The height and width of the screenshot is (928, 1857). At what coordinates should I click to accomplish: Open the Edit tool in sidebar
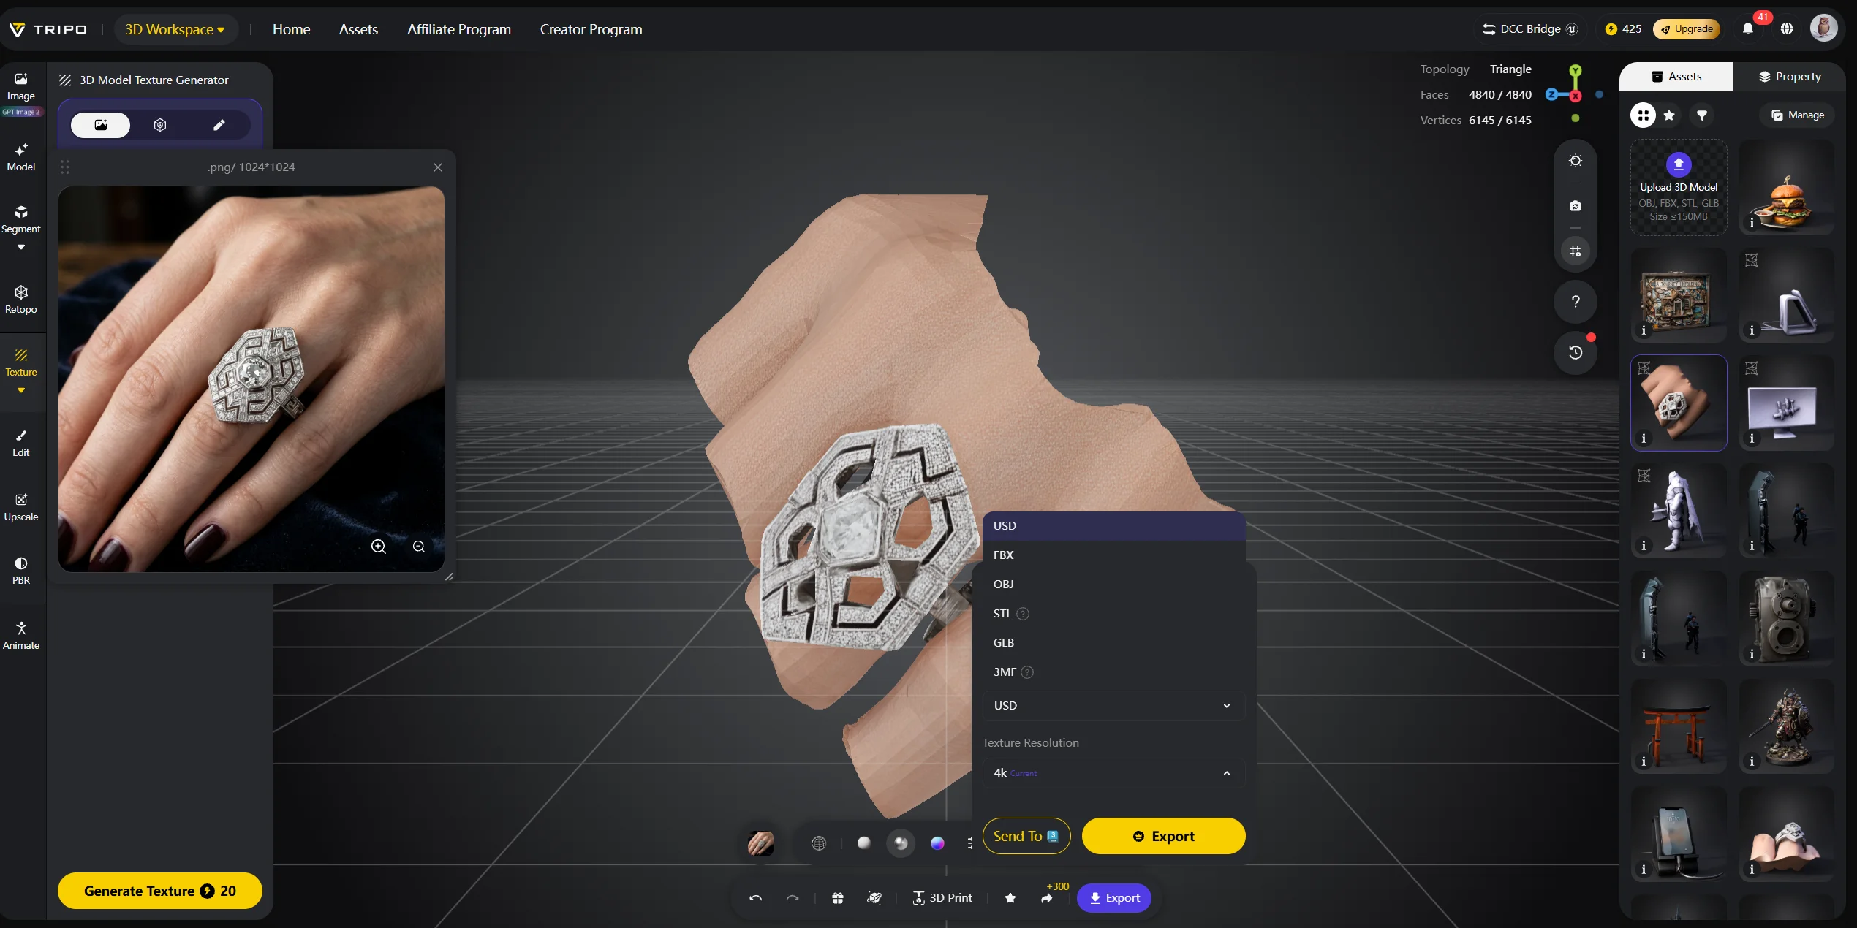(x=21, y=443)
